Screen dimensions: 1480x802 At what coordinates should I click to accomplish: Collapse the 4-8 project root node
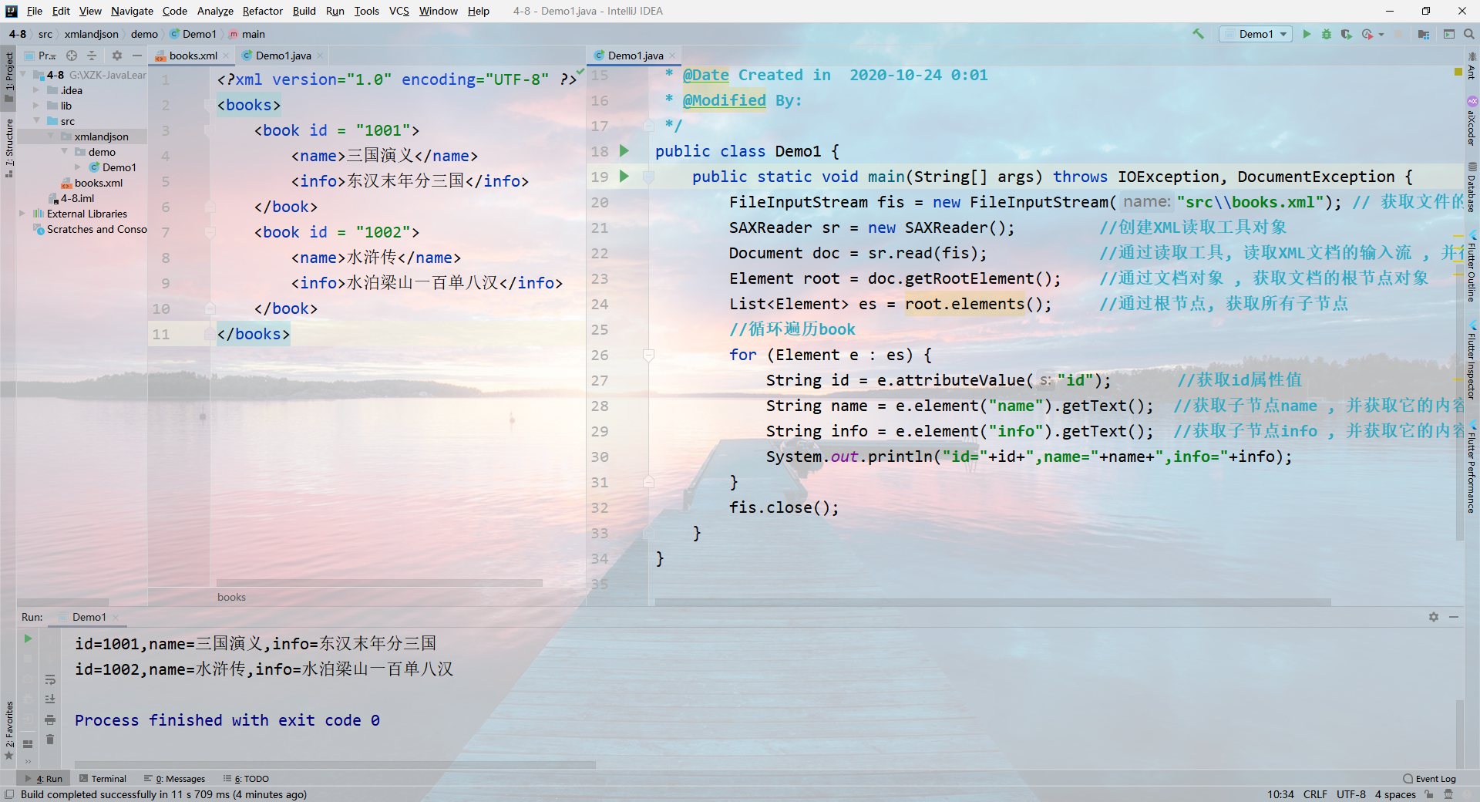click(23, 75)
